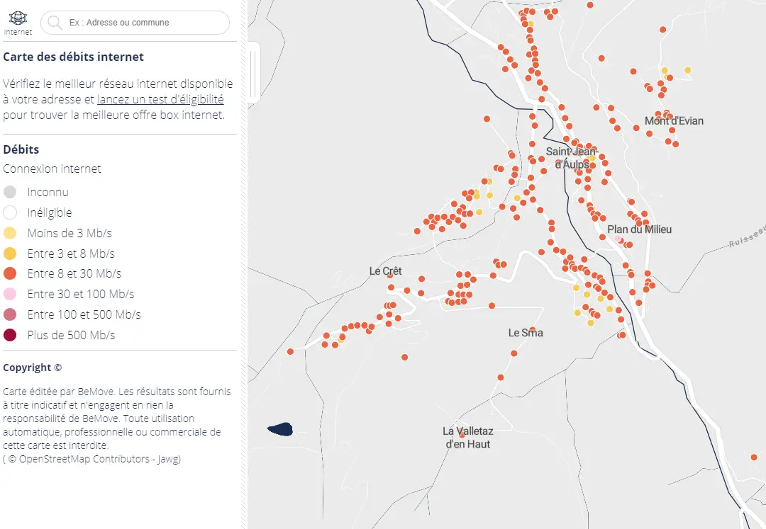Click the 'Entre 30 et 100 Mb/s' swatch
Image resolution: width=766 pixels, height=529 pixels.
10,294
